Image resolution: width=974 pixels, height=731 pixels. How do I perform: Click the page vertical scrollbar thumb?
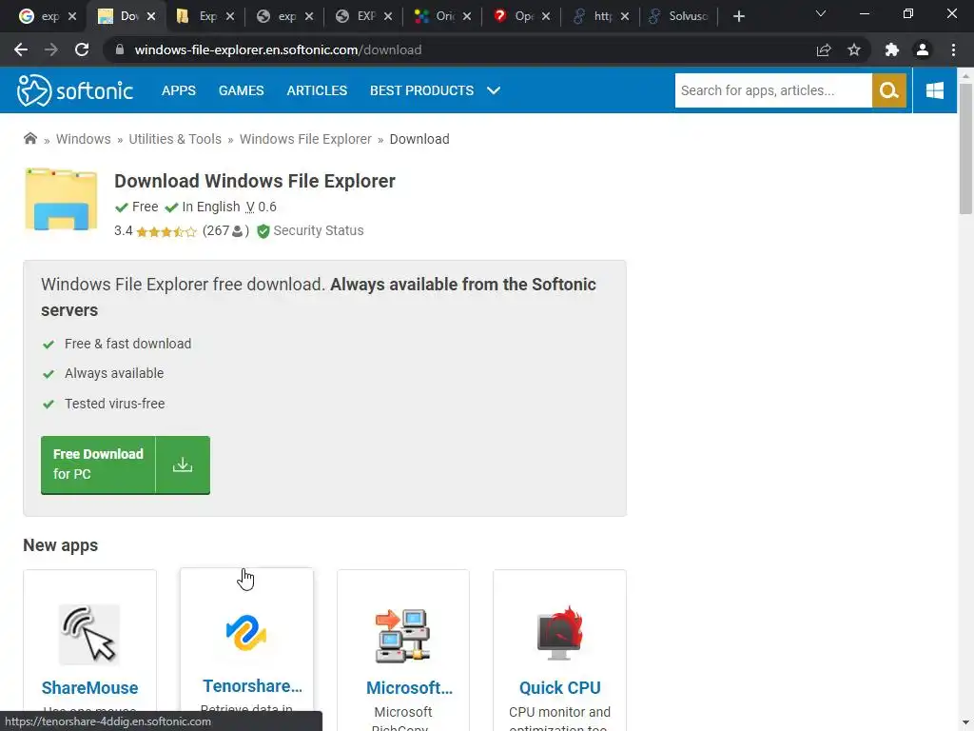[965, 149]
